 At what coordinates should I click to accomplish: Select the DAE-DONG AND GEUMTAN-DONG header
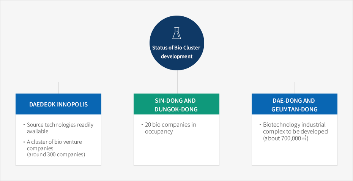point(295,104)
